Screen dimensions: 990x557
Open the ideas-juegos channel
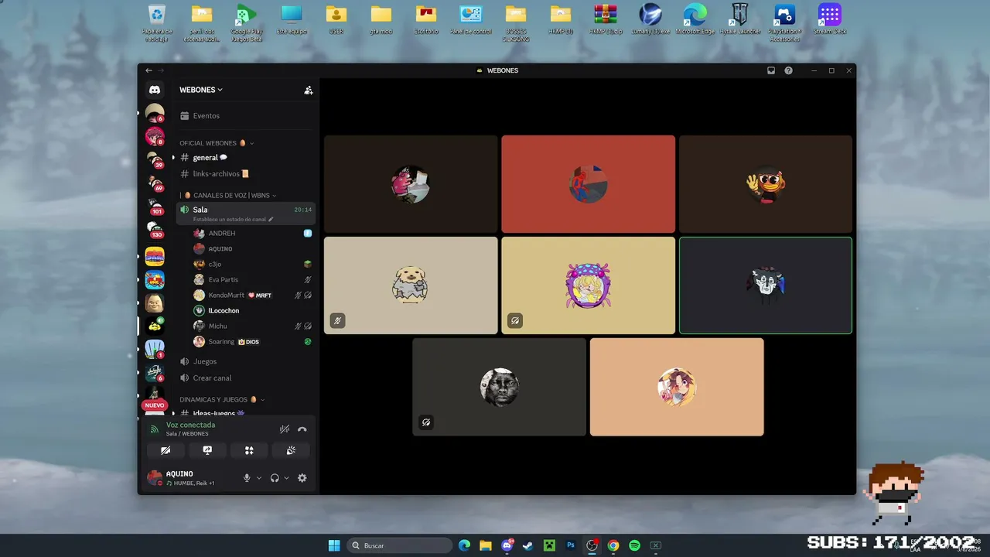tap(246, 414)
